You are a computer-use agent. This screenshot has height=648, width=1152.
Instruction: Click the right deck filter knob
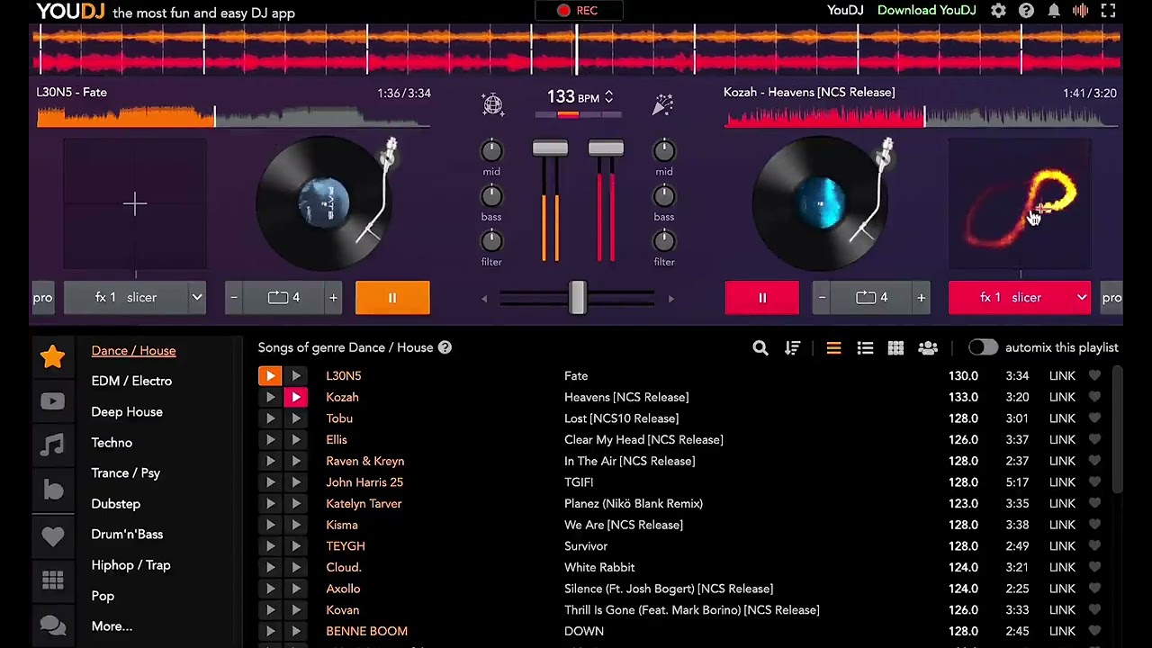(x=664, y=241)
